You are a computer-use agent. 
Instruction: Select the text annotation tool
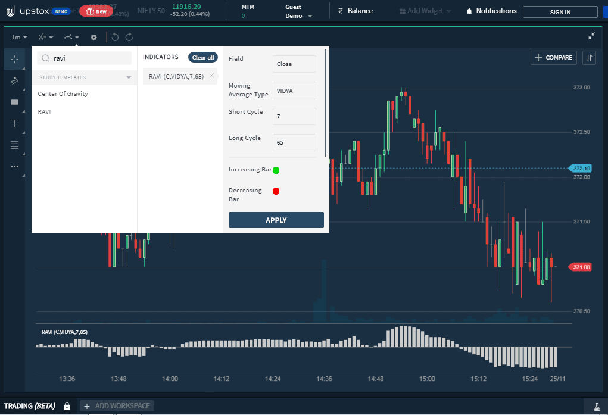15,123
